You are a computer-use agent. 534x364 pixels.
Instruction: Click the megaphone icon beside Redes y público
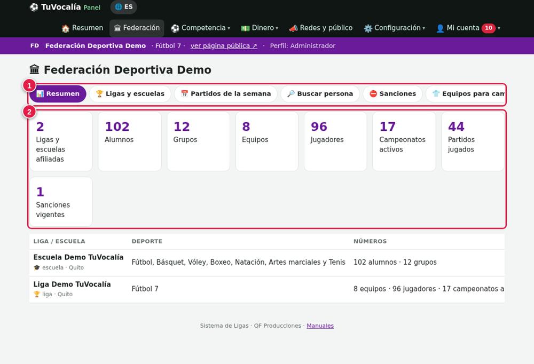pyautogui.click(x=293, y=28)
